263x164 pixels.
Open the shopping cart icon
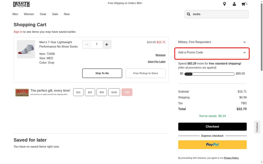click(244, 4)
